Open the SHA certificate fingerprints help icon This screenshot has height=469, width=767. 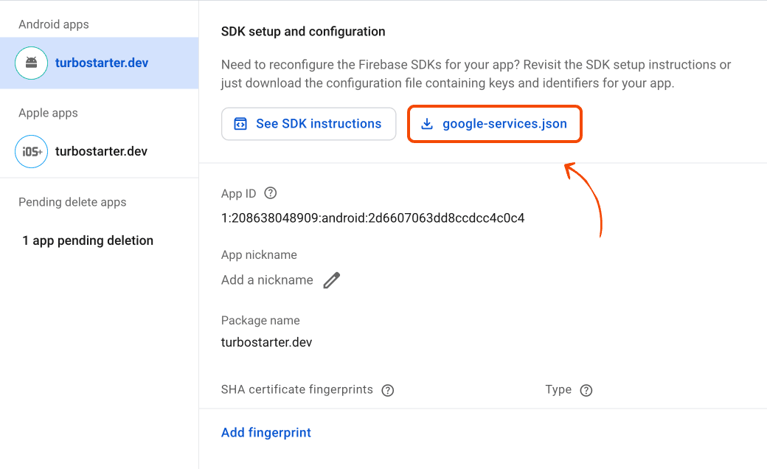[387, 390]
